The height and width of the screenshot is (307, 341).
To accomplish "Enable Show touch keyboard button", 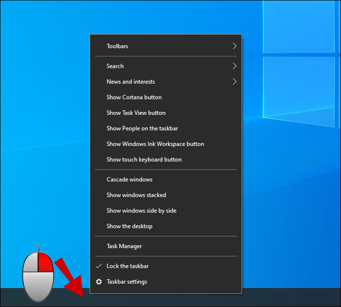I will (144, 160).
